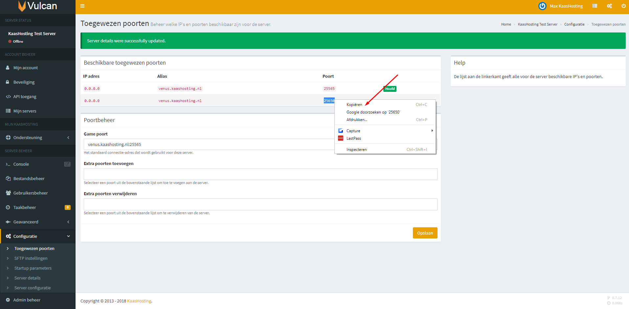Click the Beveiliging lock icon
The image size is (629, 309).
tap(8, 82)
